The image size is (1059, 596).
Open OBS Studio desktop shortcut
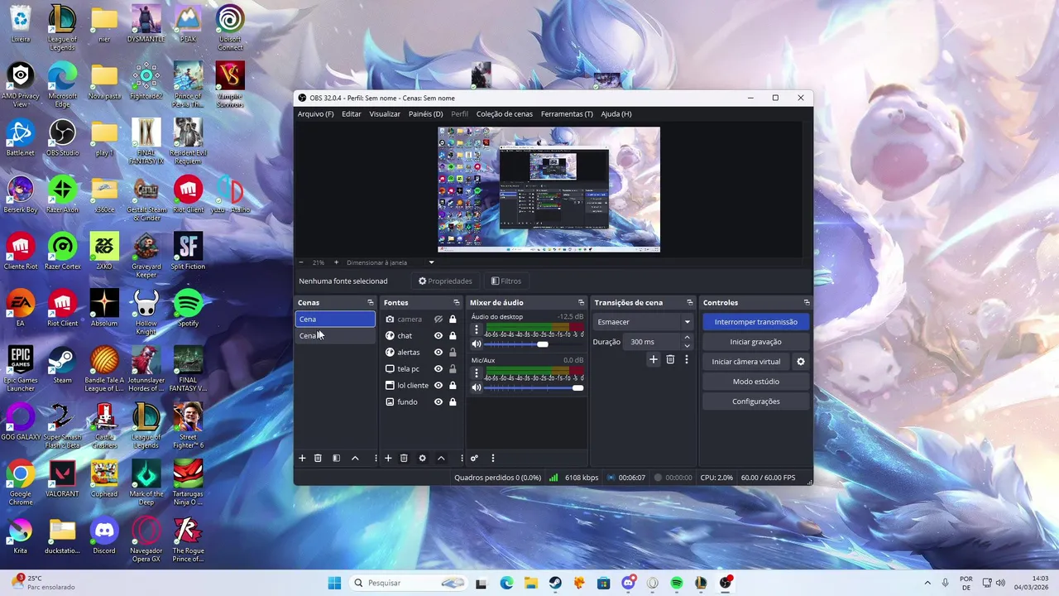[x=62, y=137]
